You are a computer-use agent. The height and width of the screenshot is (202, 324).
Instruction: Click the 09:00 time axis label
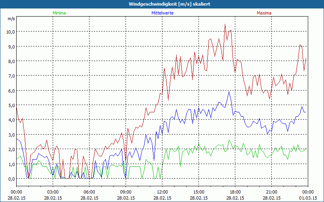126,192
